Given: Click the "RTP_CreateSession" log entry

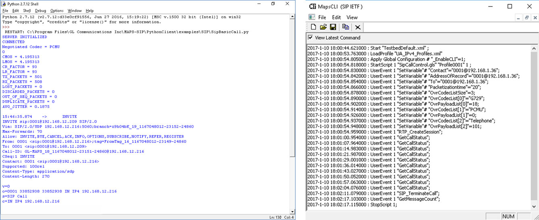Looking at the screenshot, I should pos(375,132).
